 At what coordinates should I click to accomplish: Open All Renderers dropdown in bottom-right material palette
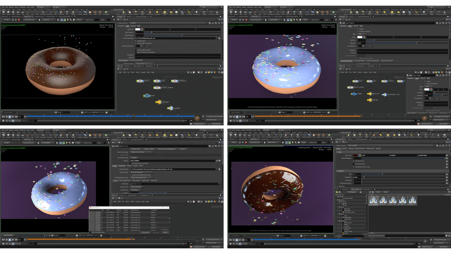353,192
